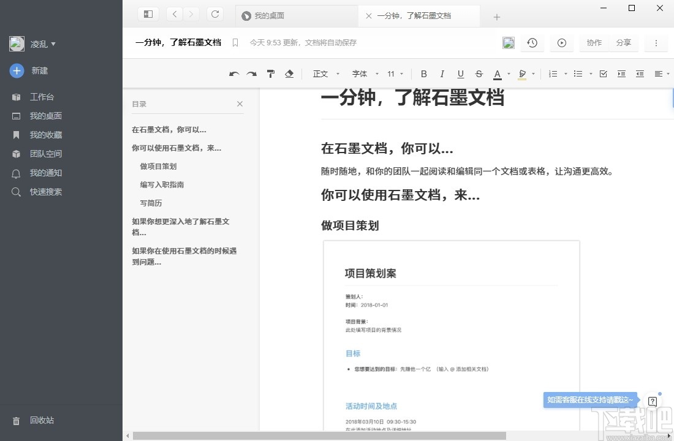This screenshot has height=441, width=674.
Task: Open the numbered list icon
Action: point(553,73)
